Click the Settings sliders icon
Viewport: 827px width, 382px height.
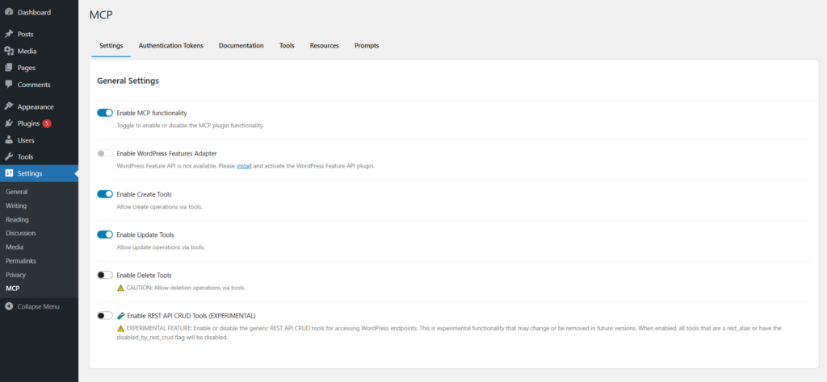coord(9,173)
